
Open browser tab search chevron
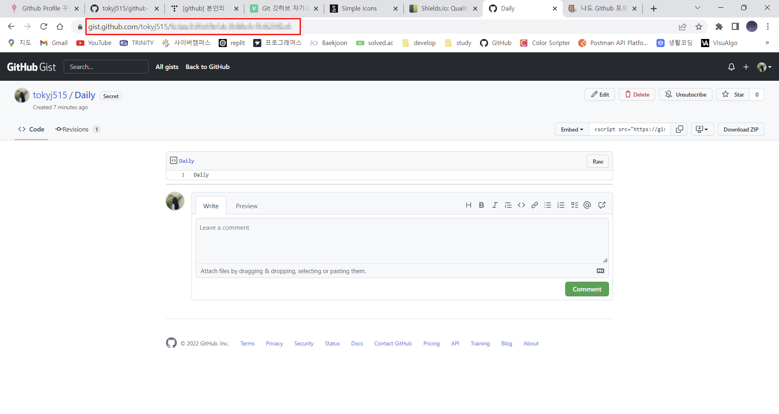click(697, 8)
